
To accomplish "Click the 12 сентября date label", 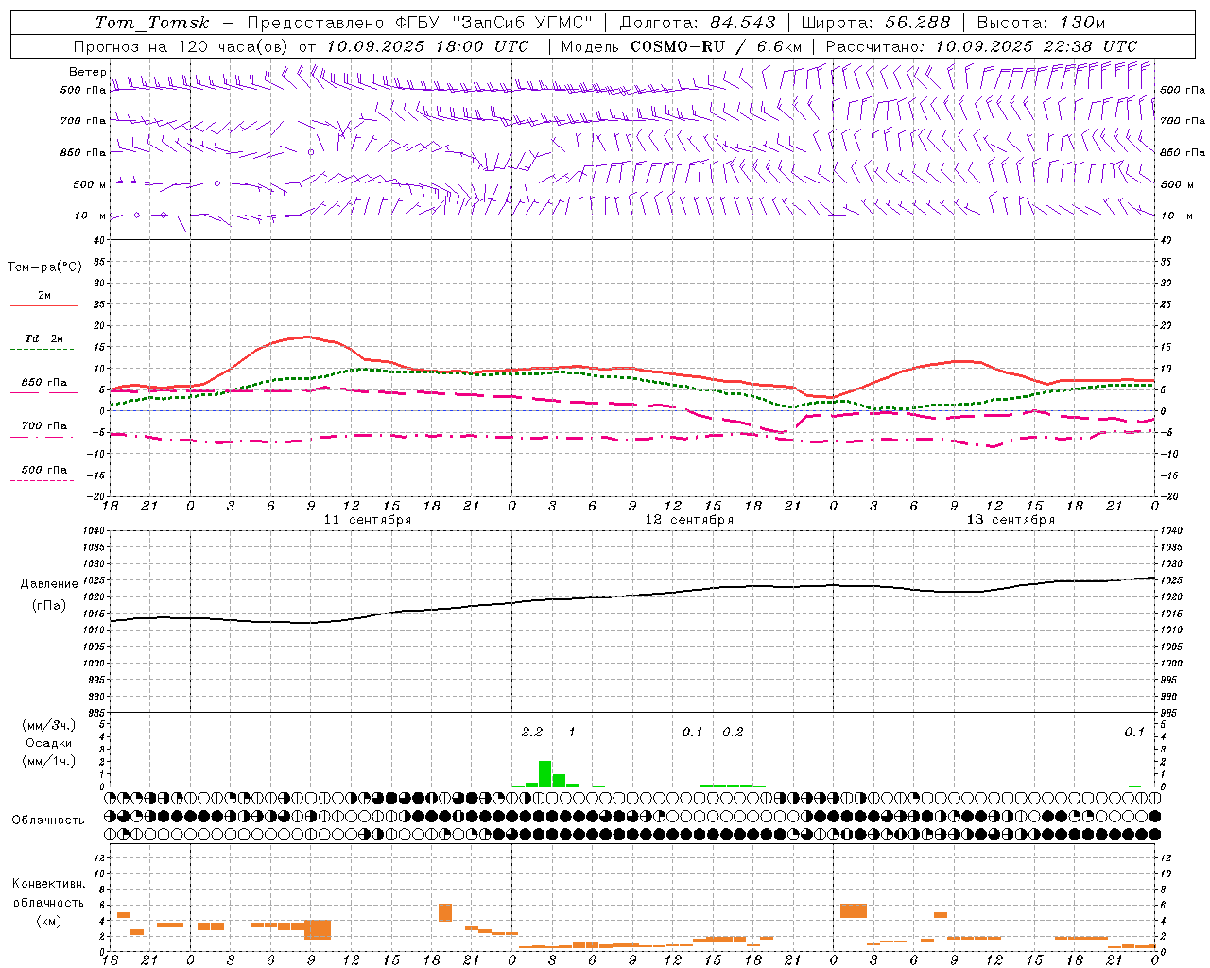I will pyautogui.click(x=689, y=519).
